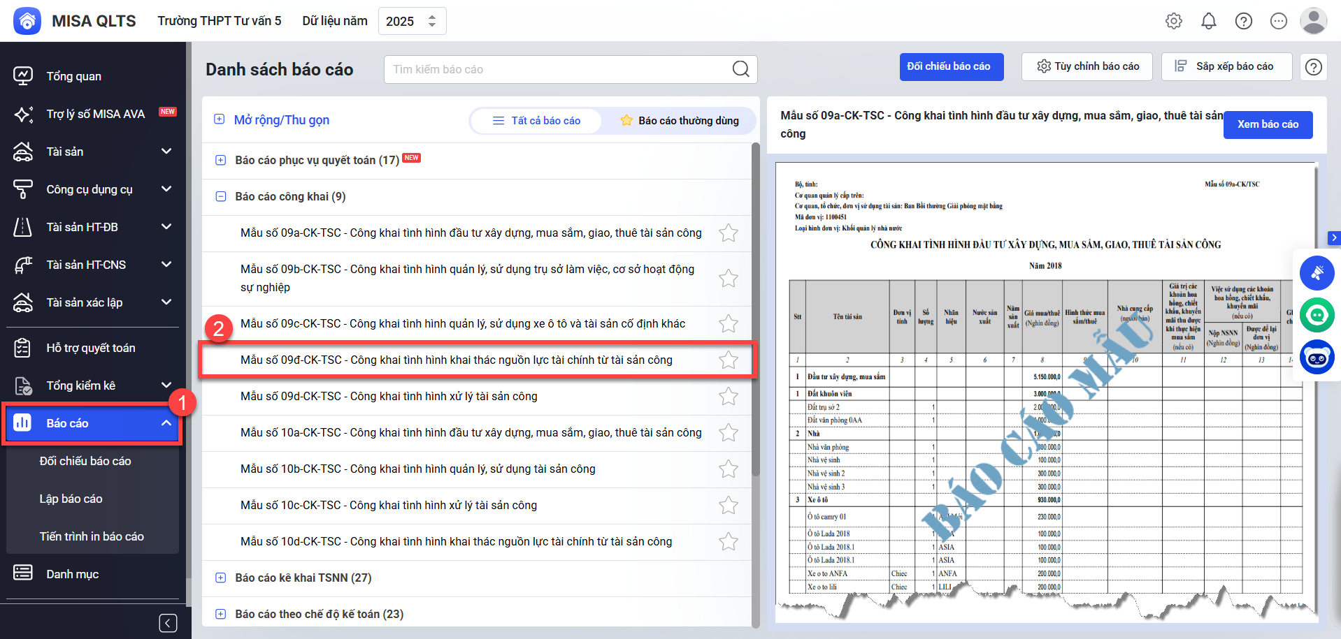Open the more options ellipsis icon
The width and height of the screenshot is (1341, 639).
coord(1279,21)
